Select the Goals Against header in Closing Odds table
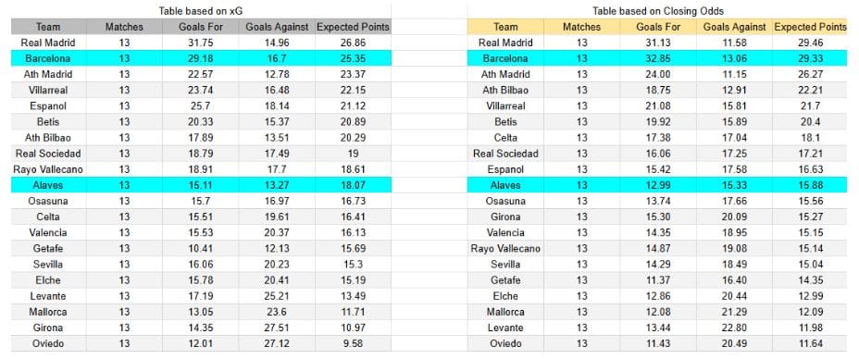Viewport: 859px width, 359px height. click(735, 27)
